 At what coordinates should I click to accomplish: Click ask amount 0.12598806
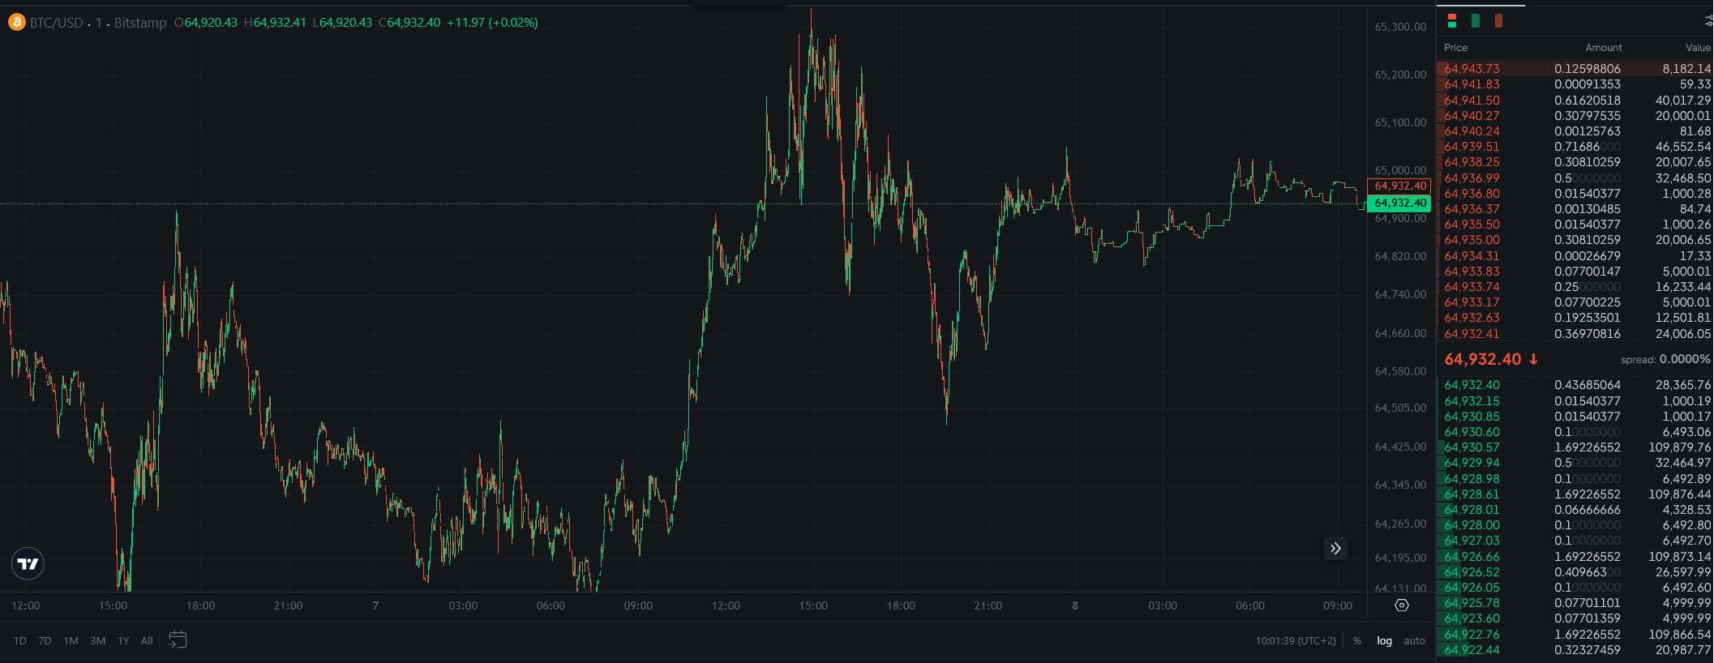click(x=1587, y=69)
